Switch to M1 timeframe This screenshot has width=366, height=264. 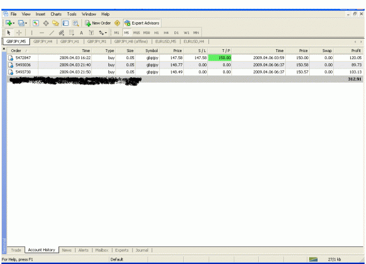pos(117,33)
